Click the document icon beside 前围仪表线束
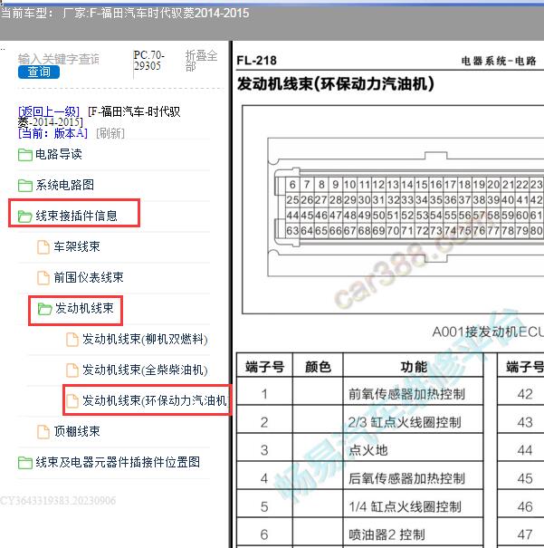The image size is (544, 548). [43, 278]
